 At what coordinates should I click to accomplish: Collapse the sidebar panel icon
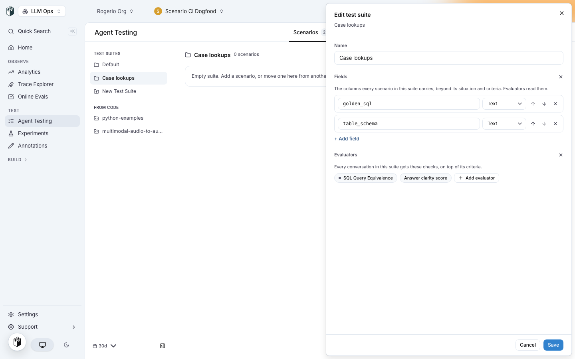[163, 346]
